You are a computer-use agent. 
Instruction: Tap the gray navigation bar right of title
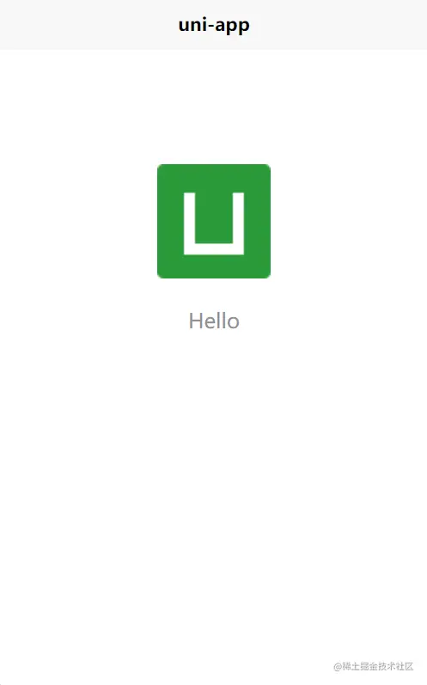(339, 25)
